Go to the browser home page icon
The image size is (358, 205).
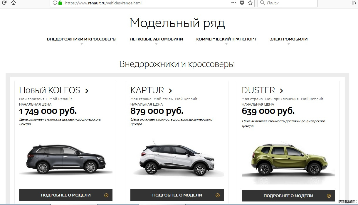[14, 3]
